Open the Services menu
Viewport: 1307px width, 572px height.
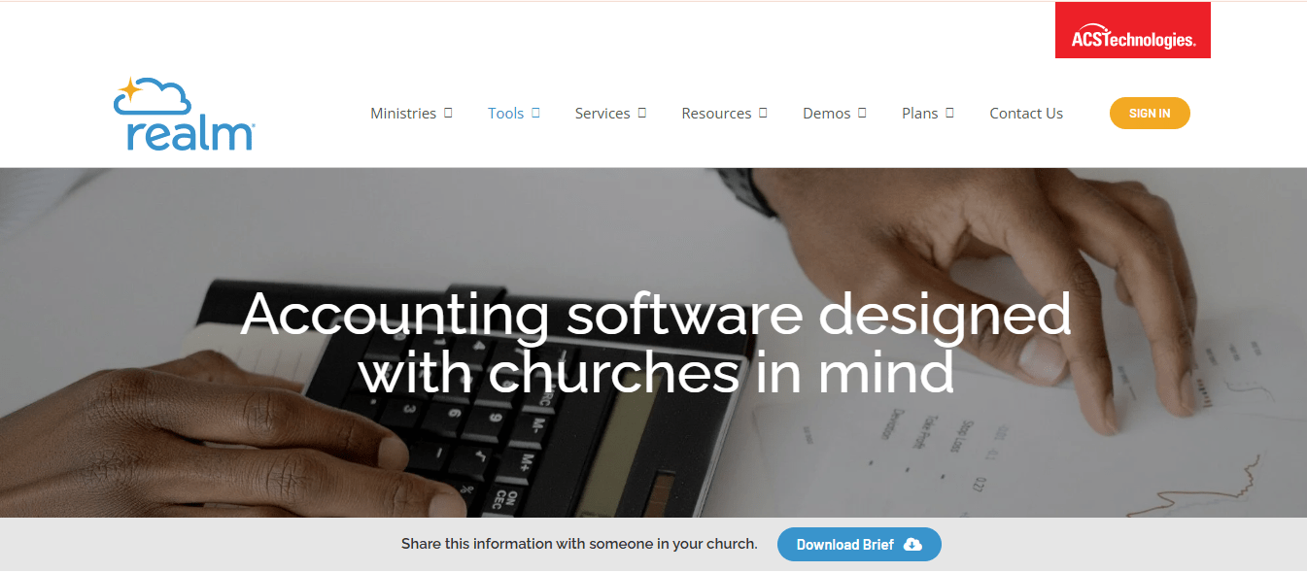[x=602, y=114]
